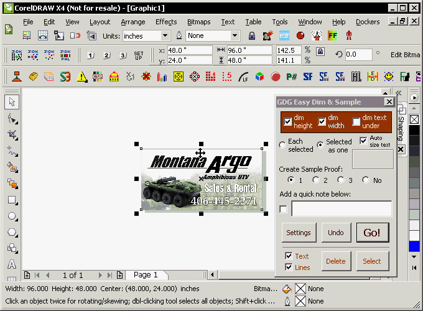Image resolution: width=423 pixels, height=311 pixels.
Task: Click the eCut toolbar icon
Action: (284, 35)
